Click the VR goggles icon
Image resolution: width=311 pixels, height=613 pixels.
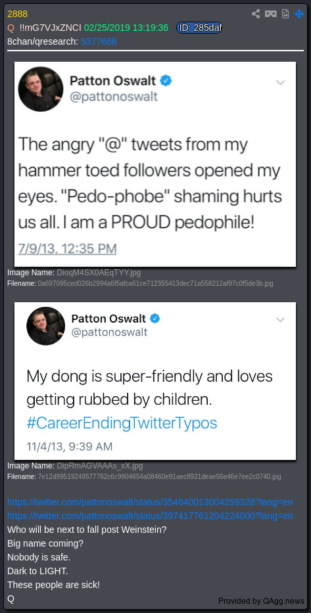click(271, 14)
